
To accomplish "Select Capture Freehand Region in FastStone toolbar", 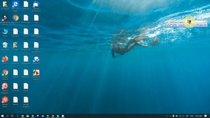I will click(x=181, y=25).
